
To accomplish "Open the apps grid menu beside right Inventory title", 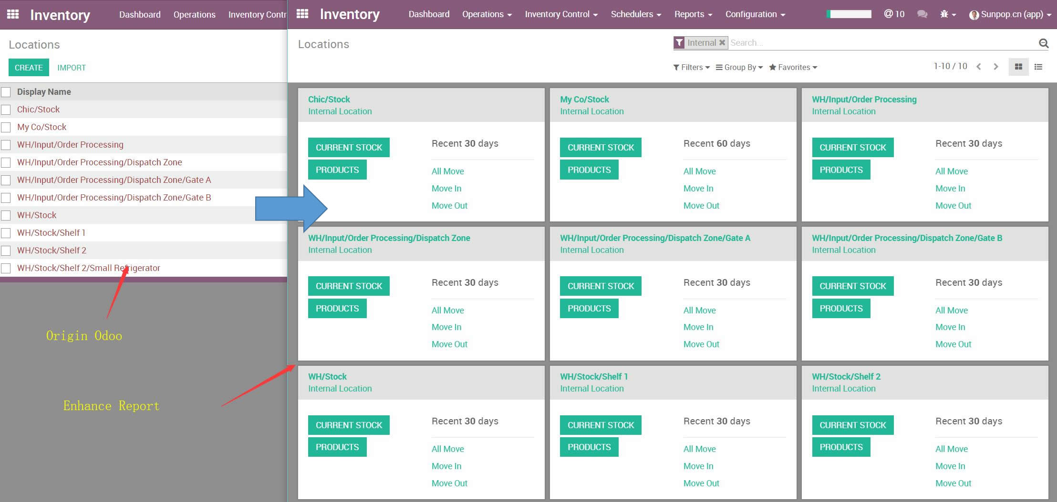I will [302, 14].
